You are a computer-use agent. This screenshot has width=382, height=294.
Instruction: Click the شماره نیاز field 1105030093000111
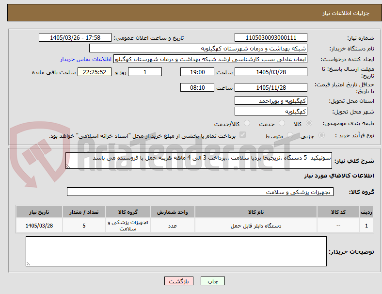tap(271, 37)
